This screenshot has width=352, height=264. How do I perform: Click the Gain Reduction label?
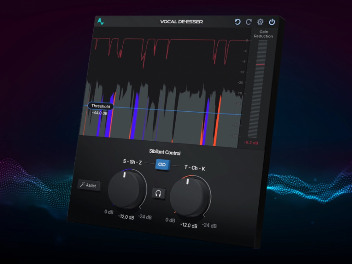264,34
